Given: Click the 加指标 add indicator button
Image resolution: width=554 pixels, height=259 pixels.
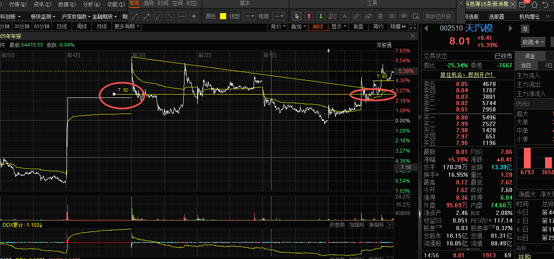Looking at the screenshot, I should (357, 225).
